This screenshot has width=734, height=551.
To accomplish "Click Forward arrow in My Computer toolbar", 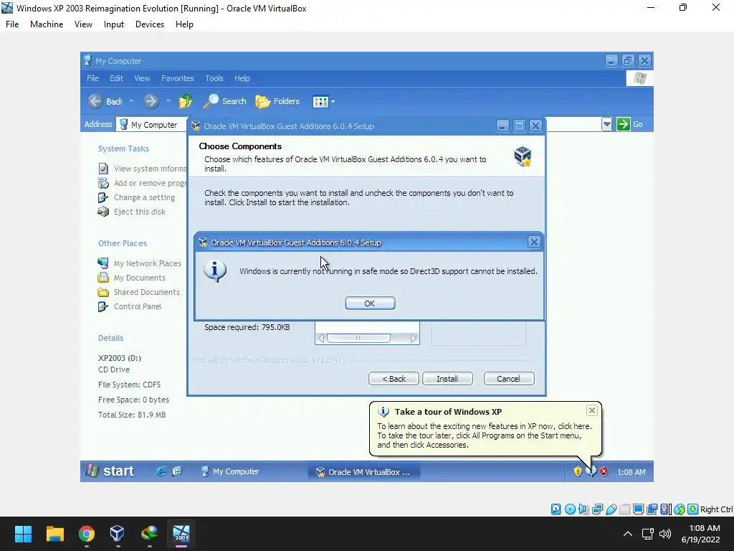I will click(x=151, y=101).
